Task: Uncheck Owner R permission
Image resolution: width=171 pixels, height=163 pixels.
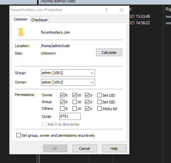Action: coord(62,95)
